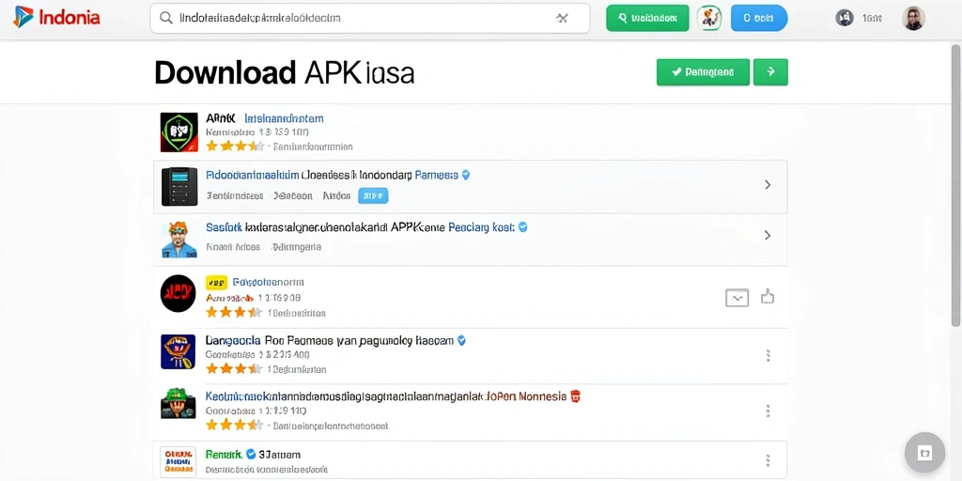
Task: Focus the top search input field
Action: point(370,19)
